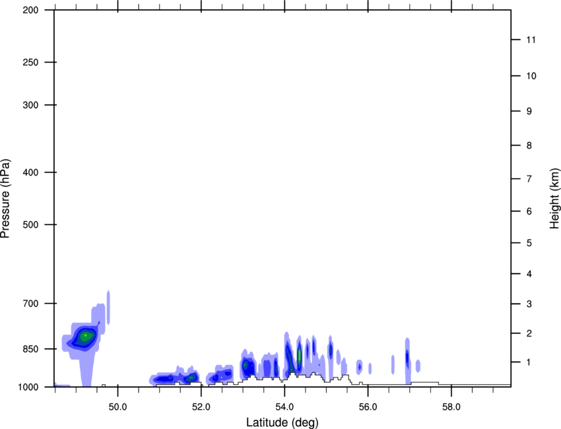Click the 'Pressure (hPa)' axis title
561x429 pixels.
click(5, 198)
